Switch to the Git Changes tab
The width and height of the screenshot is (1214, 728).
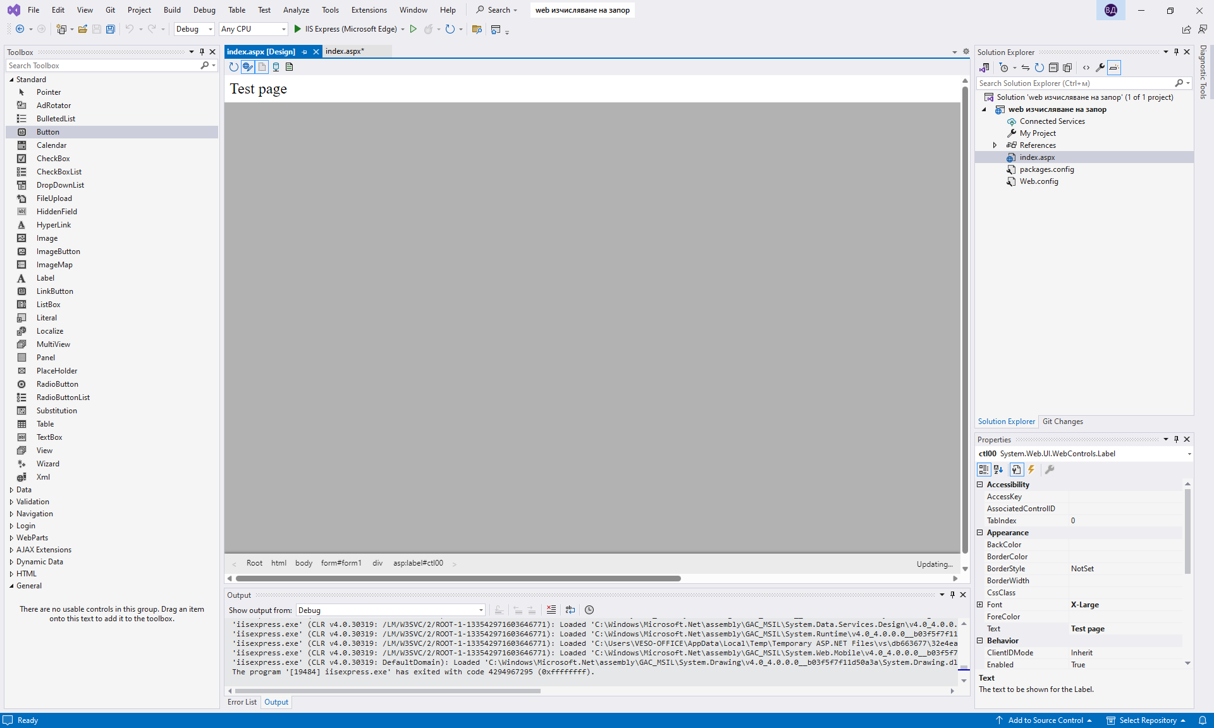[x=1063, y=422]
